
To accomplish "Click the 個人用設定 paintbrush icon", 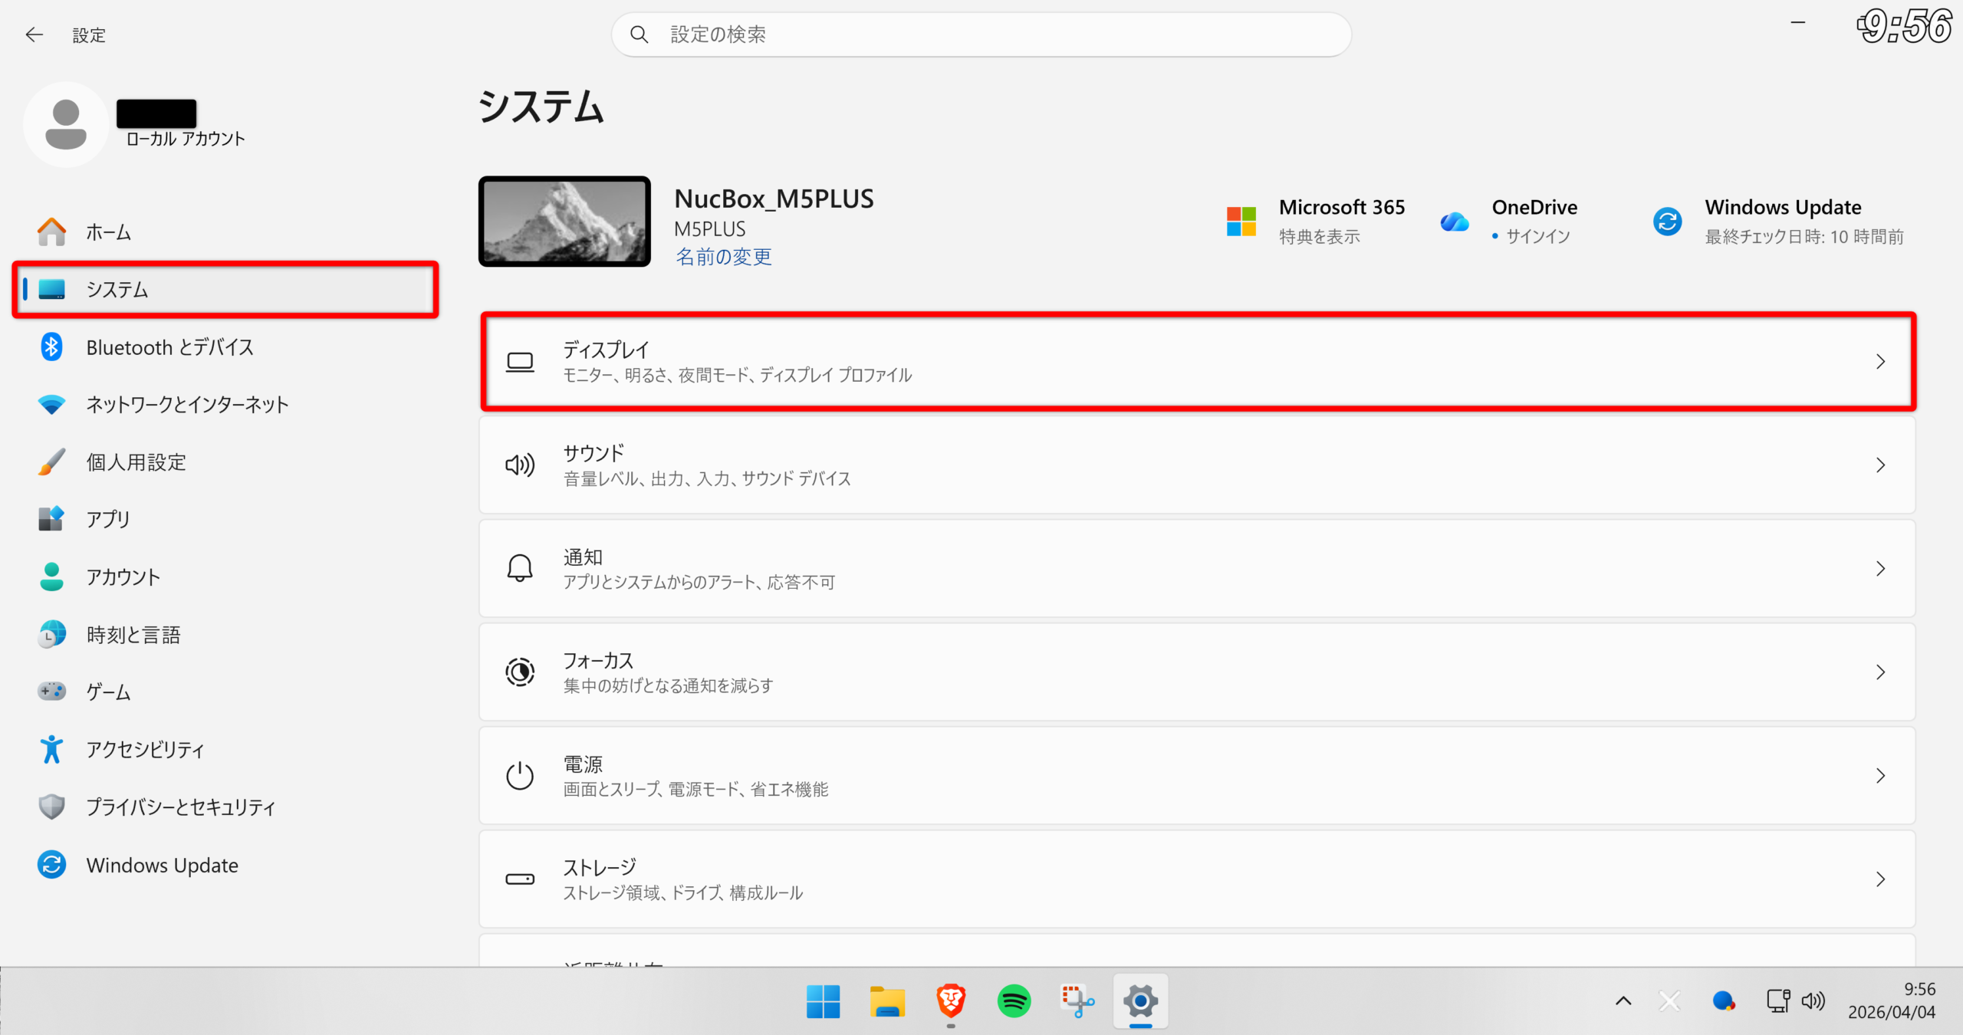I will (x=51, y=462).
